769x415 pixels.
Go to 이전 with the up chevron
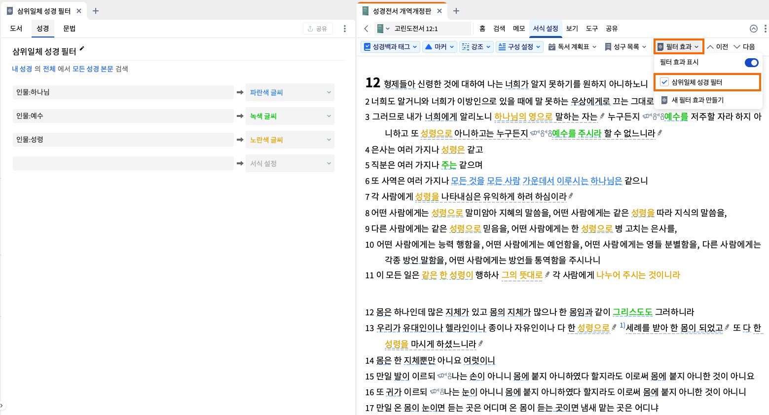tap(718, 47)
